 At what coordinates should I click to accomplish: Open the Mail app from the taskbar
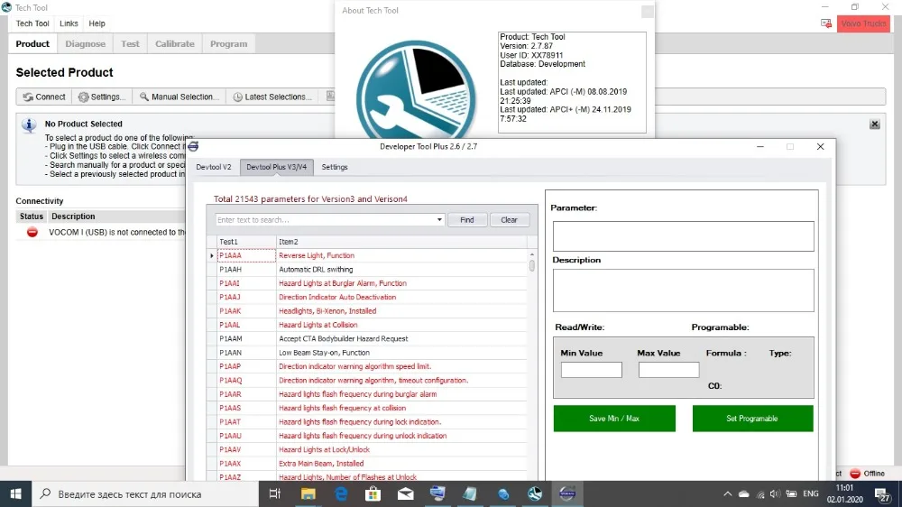coord(406,493)
